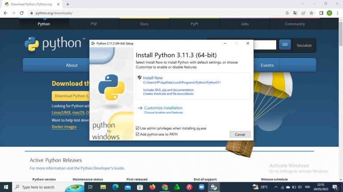Click the GO search button

pos(285,44)
